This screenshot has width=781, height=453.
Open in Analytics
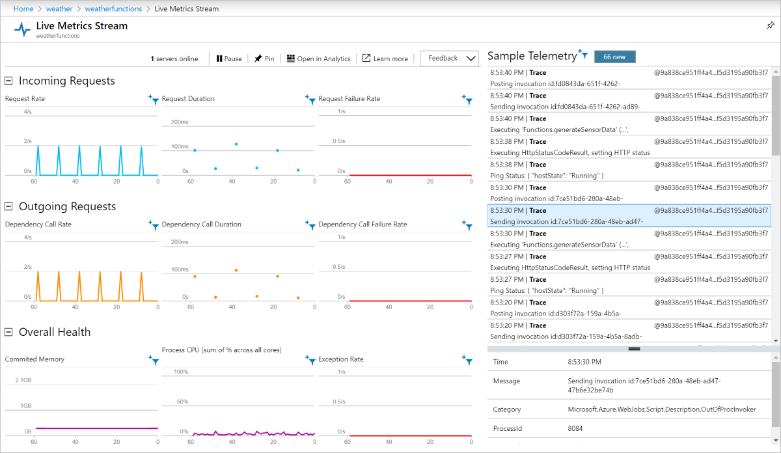point(318,58)
